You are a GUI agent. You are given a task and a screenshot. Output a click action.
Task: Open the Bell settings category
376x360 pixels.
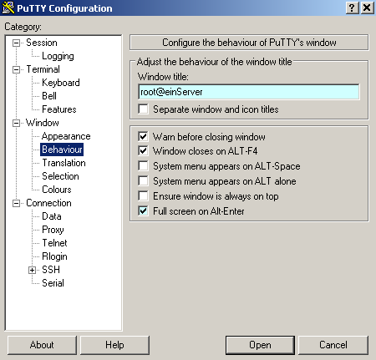[x=49, y=96]
